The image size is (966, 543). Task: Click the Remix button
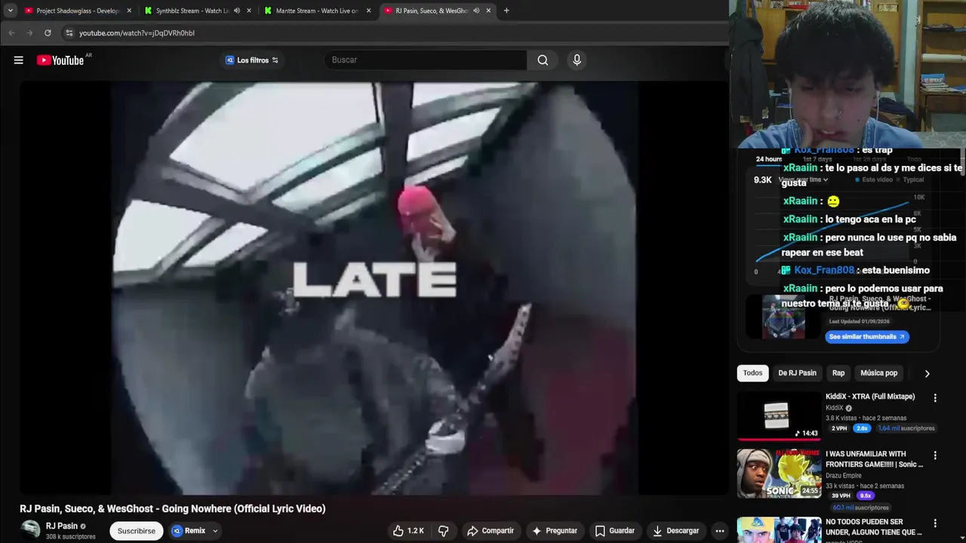click(x=189, y=531)
